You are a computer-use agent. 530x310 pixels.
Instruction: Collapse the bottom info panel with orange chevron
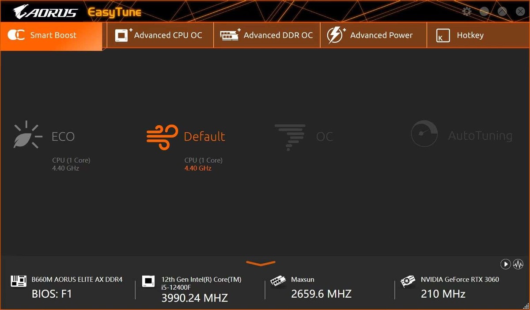point(261,263)
